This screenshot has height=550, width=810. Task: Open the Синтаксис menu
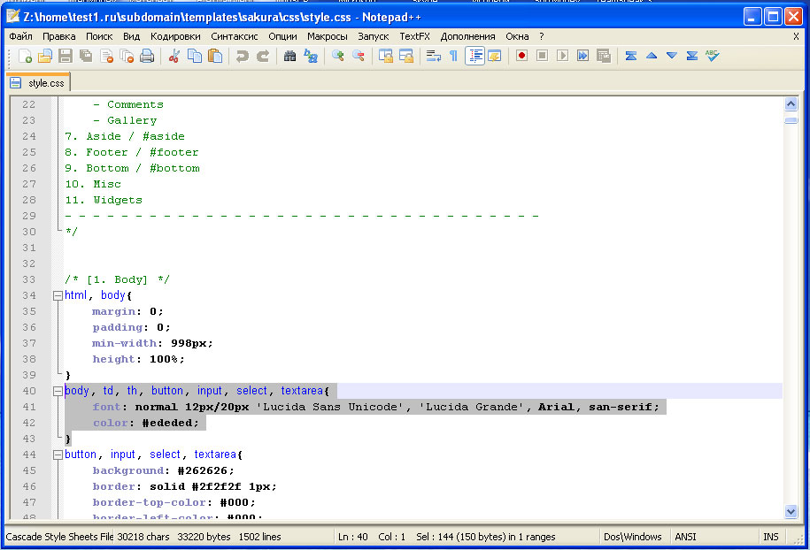coord(235,36)
